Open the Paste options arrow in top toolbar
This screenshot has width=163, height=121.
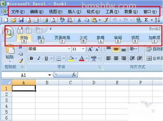point(100,20)
